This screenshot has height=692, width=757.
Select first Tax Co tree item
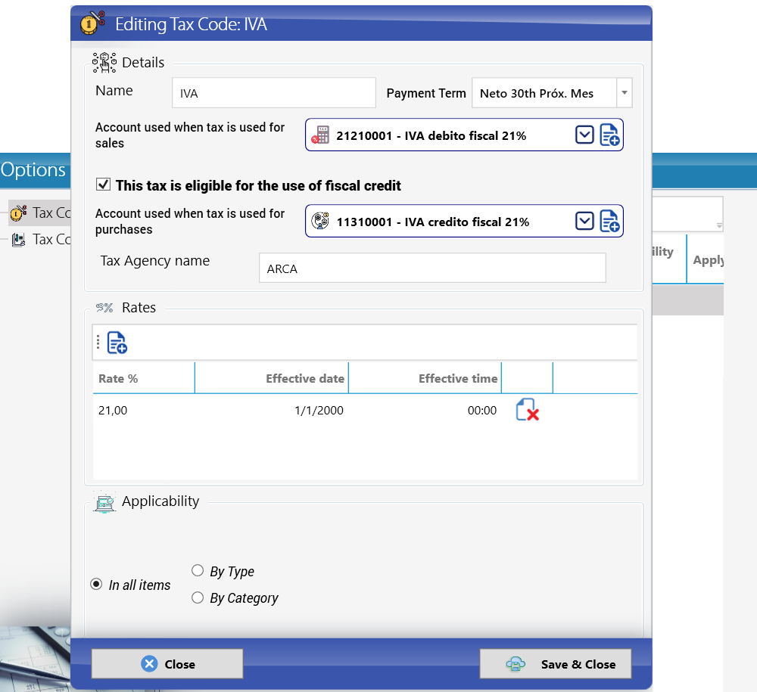pyautogui.click(x=41, y=213)
